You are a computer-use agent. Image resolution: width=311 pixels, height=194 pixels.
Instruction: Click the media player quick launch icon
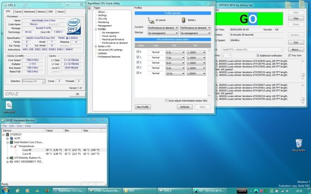click(27, 191)
